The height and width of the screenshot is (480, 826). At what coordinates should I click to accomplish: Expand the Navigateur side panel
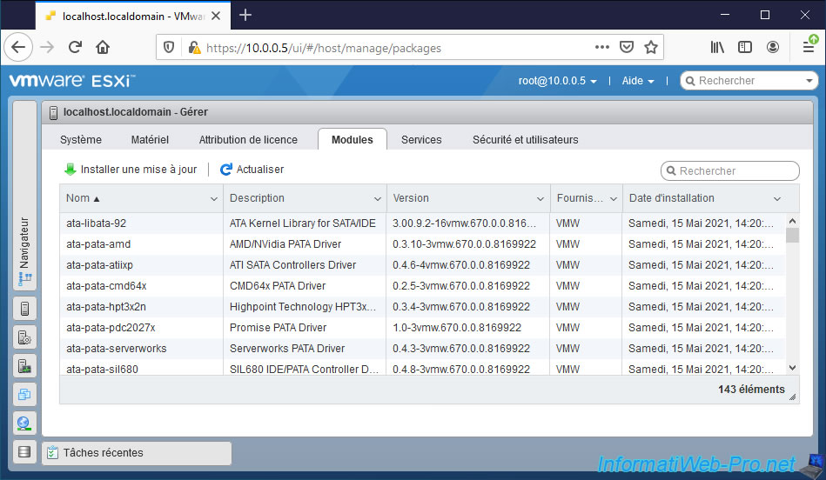24,195
